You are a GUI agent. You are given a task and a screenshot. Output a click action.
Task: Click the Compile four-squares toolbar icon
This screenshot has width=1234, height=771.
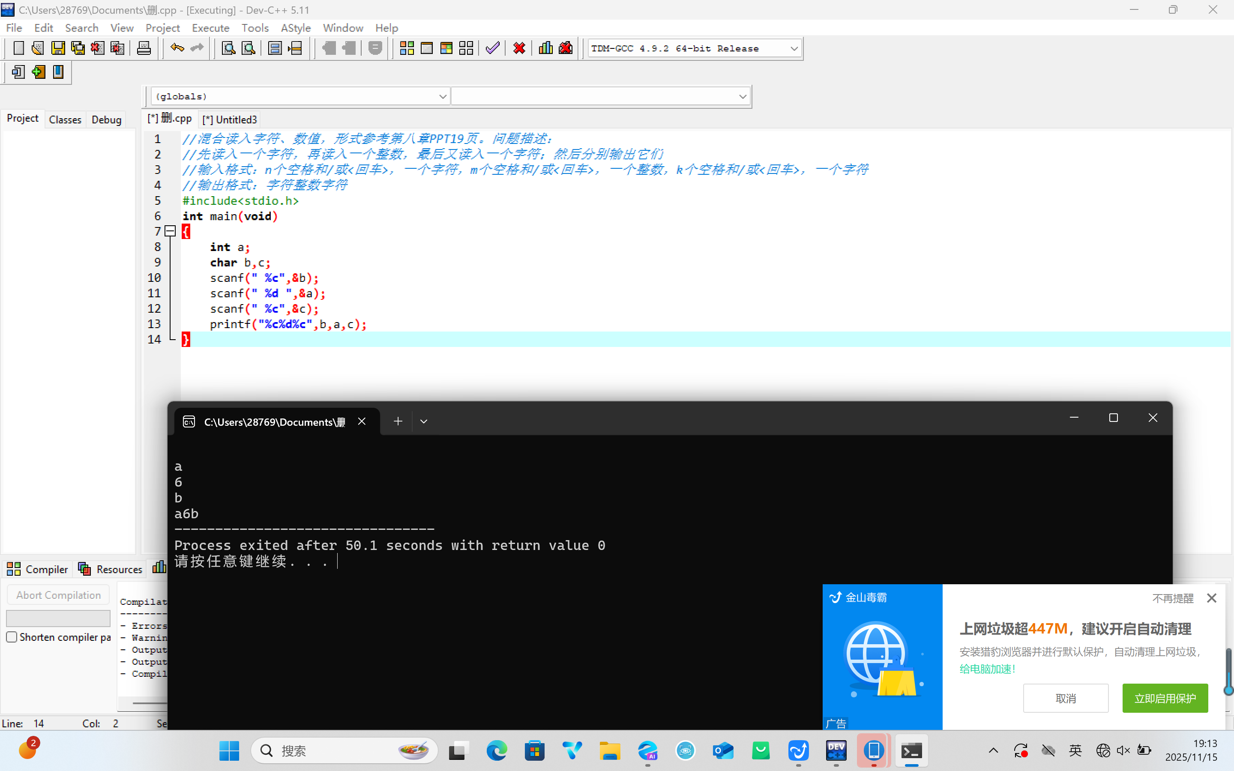click(406, 48)
